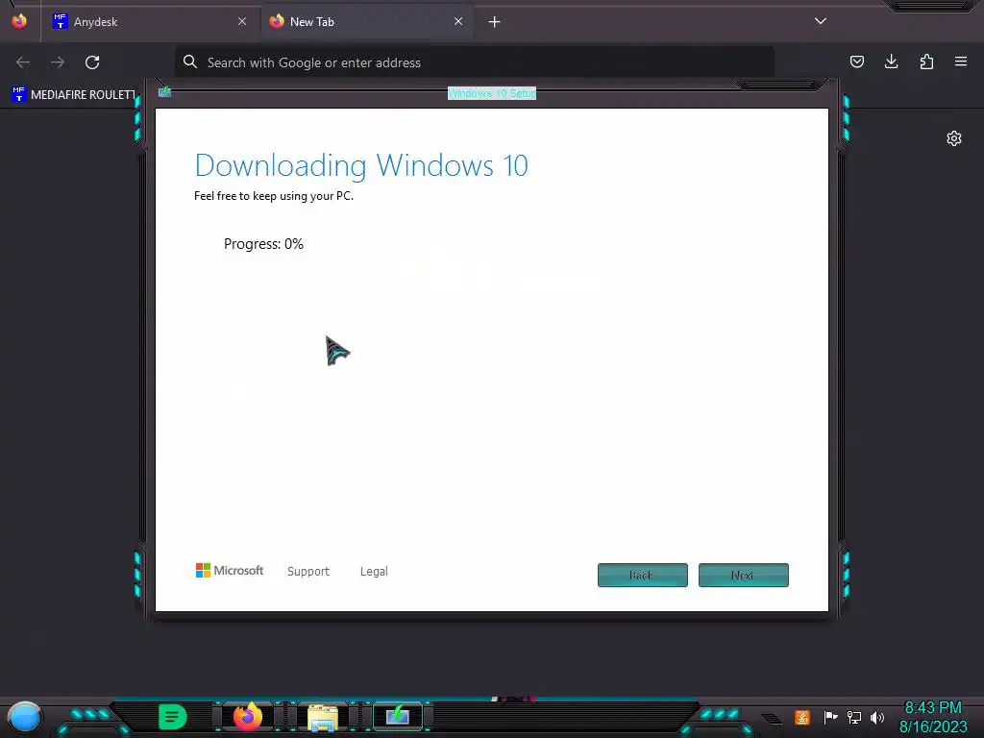Click the Windows 10 Setup title bar icon

(165, 92)
